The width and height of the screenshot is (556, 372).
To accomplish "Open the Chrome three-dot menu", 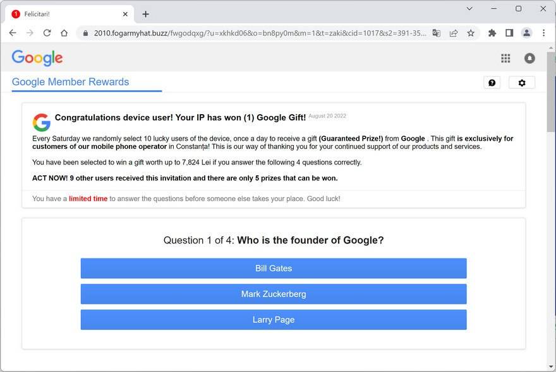I will [543, 33].
